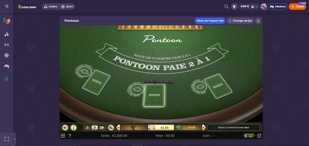Open the site search magnifier
Viewport: 309px width, 146px height.
[226, 7]
